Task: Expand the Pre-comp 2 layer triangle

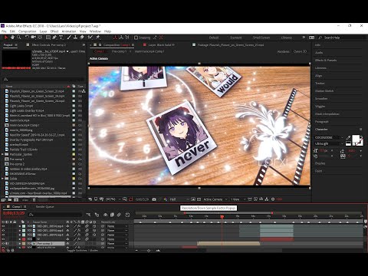Action: click(20, 244)
